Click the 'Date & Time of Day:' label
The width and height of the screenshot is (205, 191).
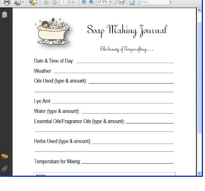coord(54,61)
